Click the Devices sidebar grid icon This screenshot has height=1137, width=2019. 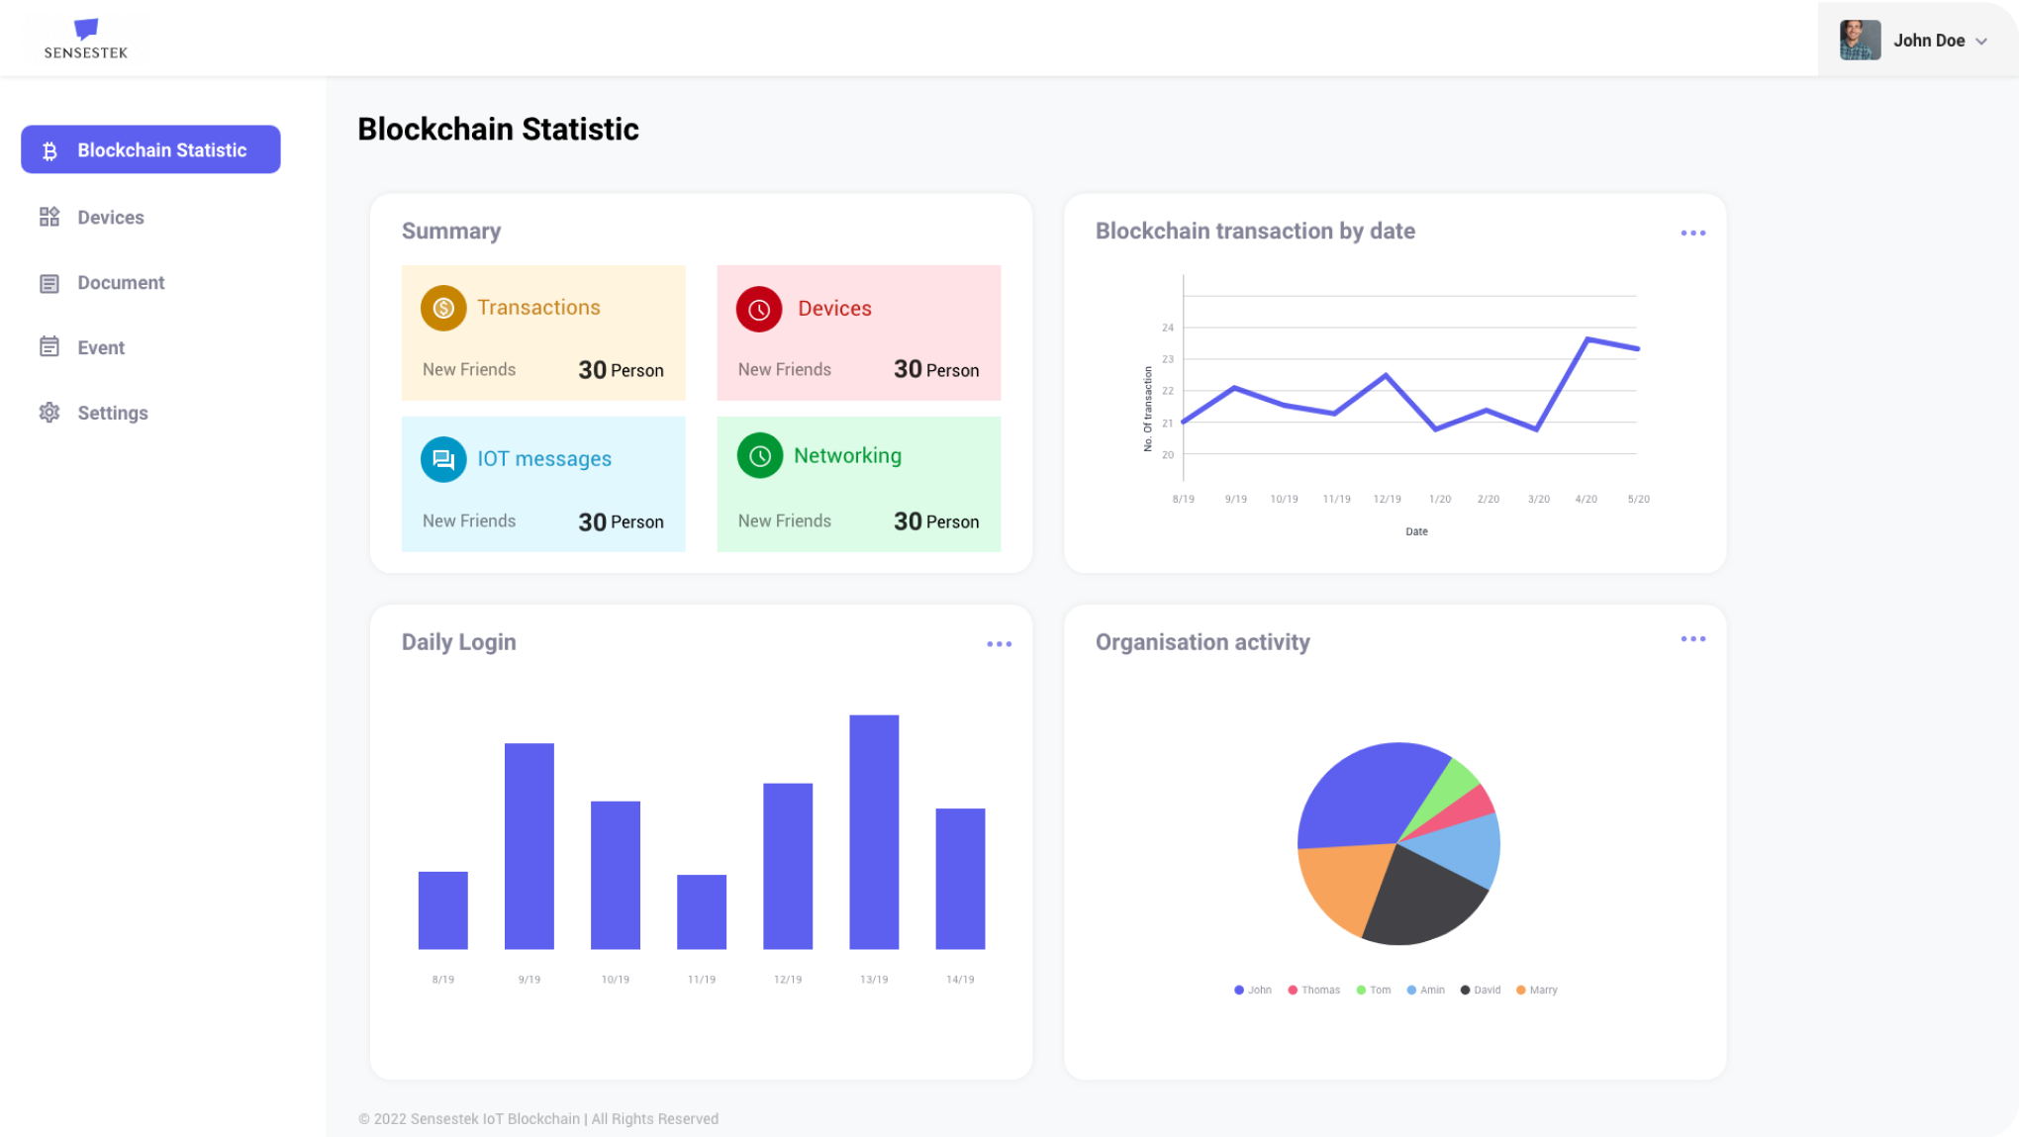coord(49,217)
